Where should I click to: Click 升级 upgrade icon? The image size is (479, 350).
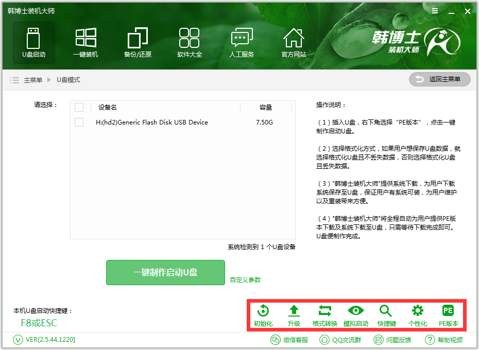[294, 316]
